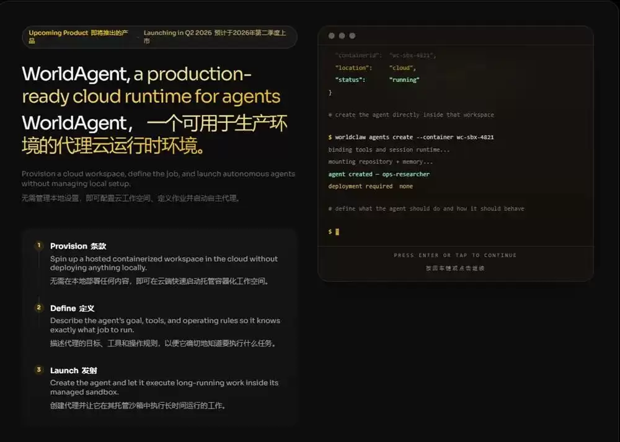Viewport: 620px width, 442px height.
Task: Click "Create the agent and let it execute" text
Action: (164, 387)
